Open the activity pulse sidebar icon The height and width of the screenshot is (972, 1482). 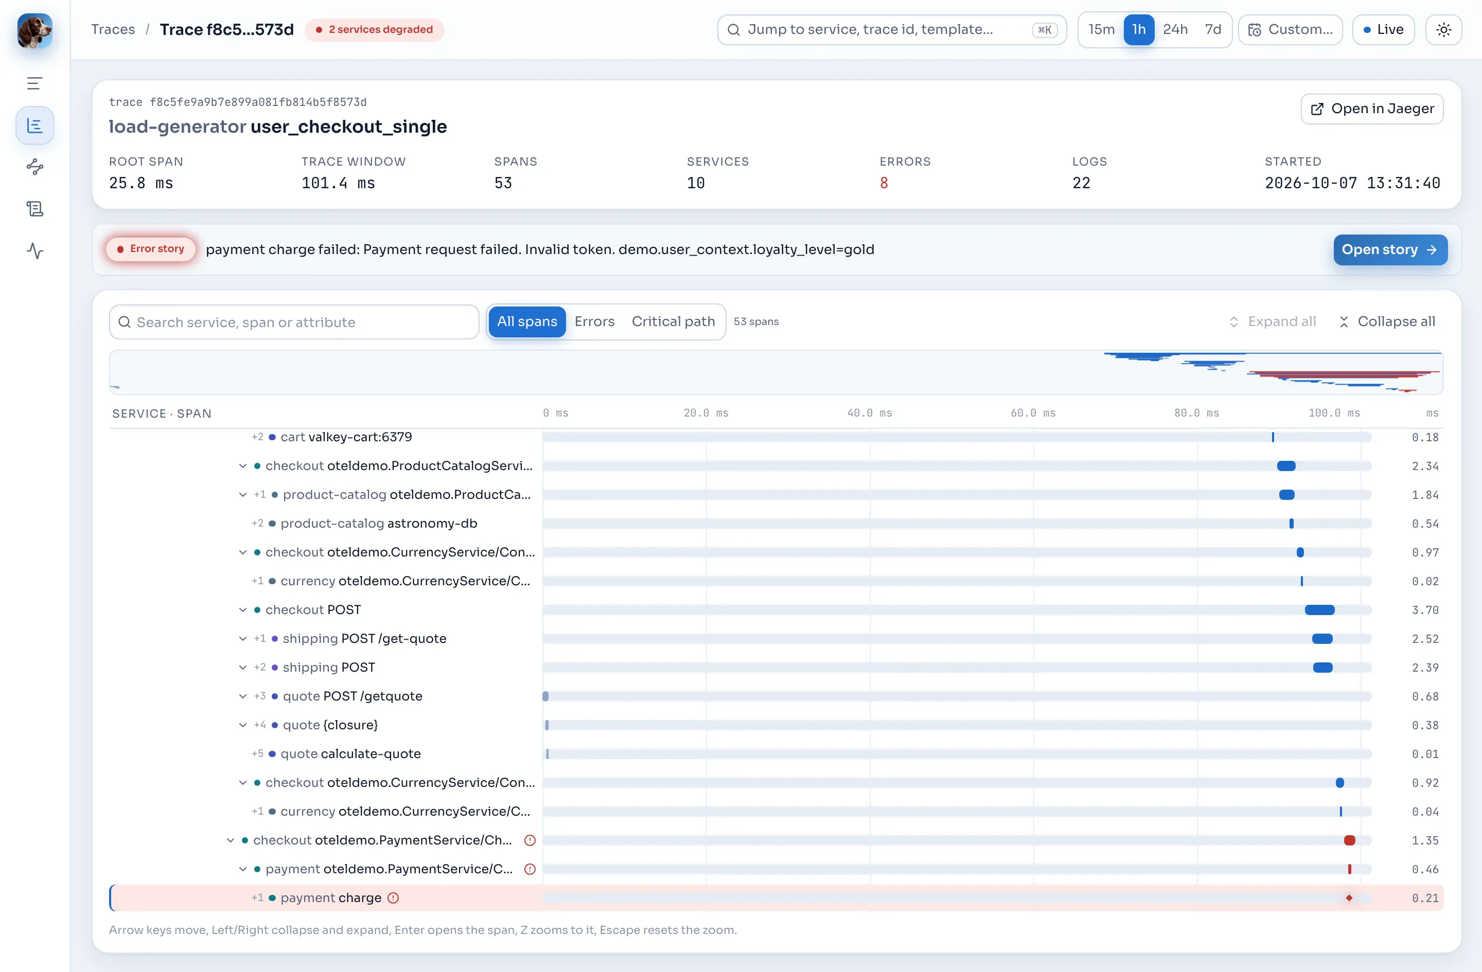pyautogui.click(x=35, y=251)
